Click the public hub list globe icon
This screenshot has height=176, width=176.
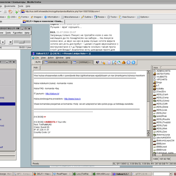[x=119, y=62]
